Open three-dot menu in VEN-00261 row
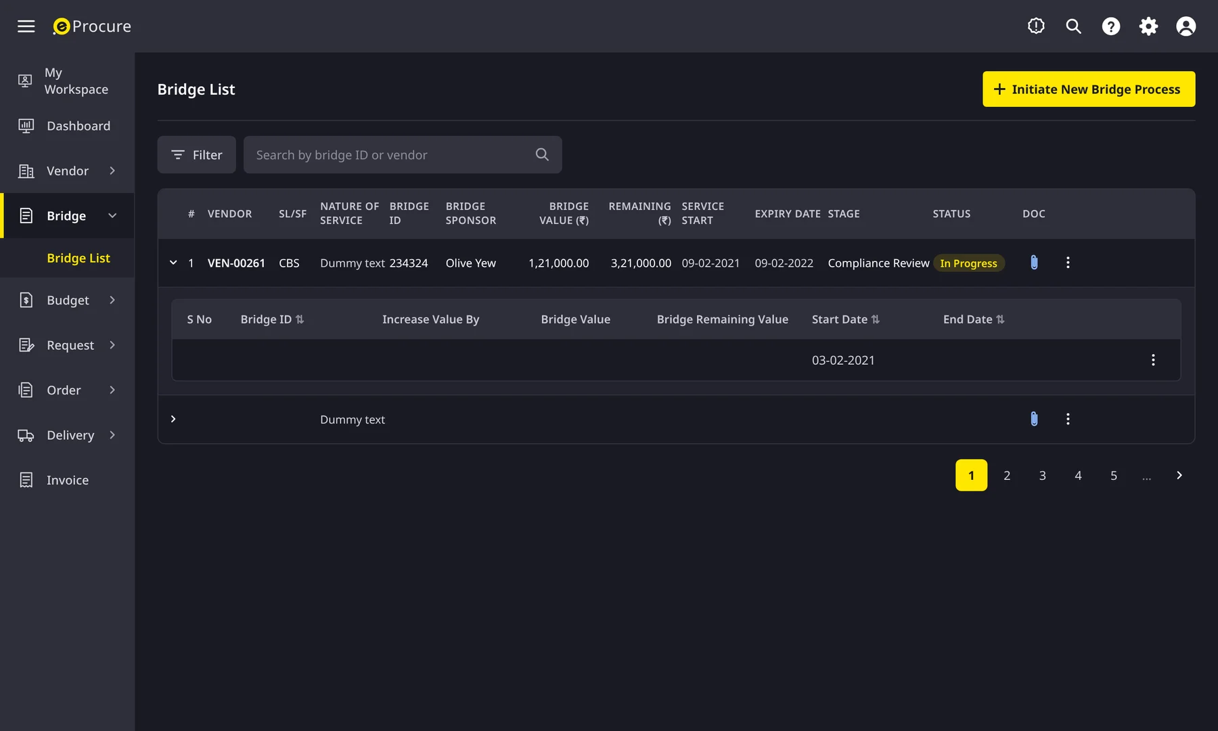Image resolution: width=1218 pixels, height=731 pixels. (x=1068, y=263)
